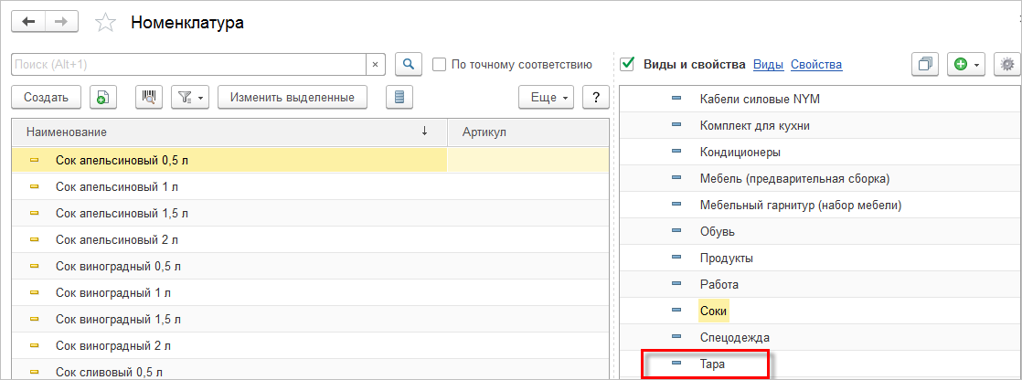Uncheck the Виды и свойства checkbox

click(x=627, y=64)
